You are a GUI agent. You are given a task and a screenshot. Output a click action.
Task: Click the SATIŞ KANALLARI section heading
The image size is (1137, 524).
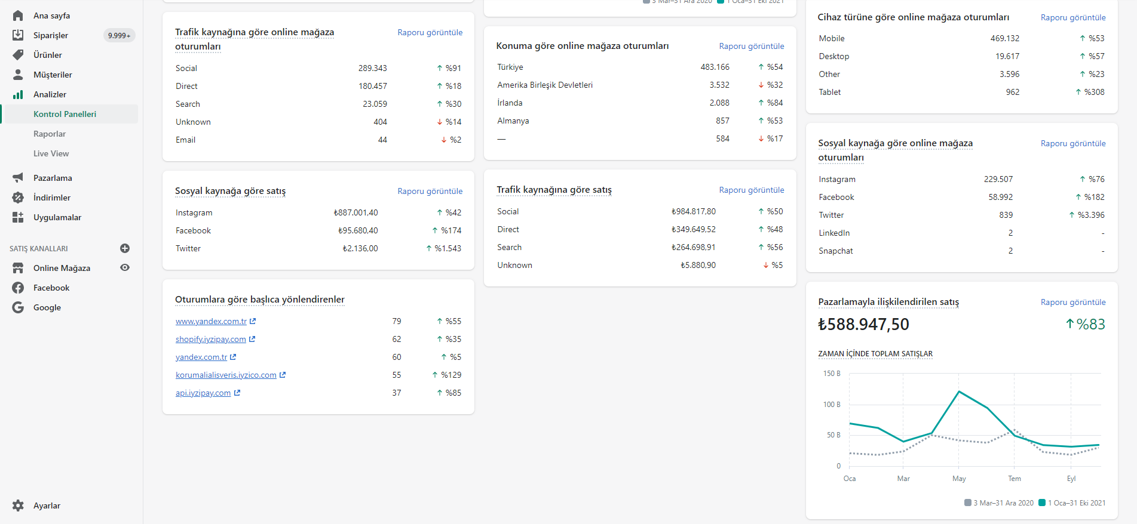(x=39, y=248)
